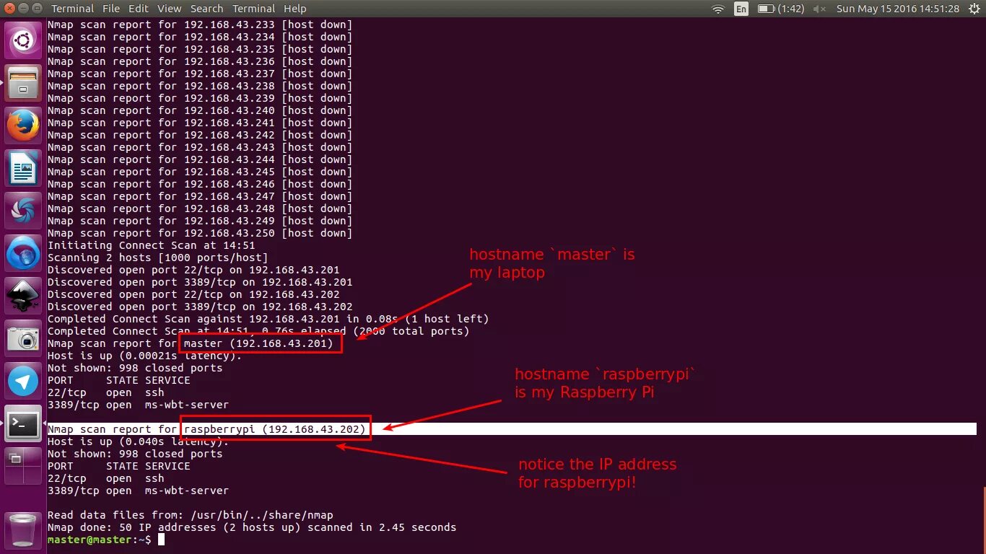Open the battery indicator showing 1:42
This screenshot has width=986, height=554.
pos(780,9)
